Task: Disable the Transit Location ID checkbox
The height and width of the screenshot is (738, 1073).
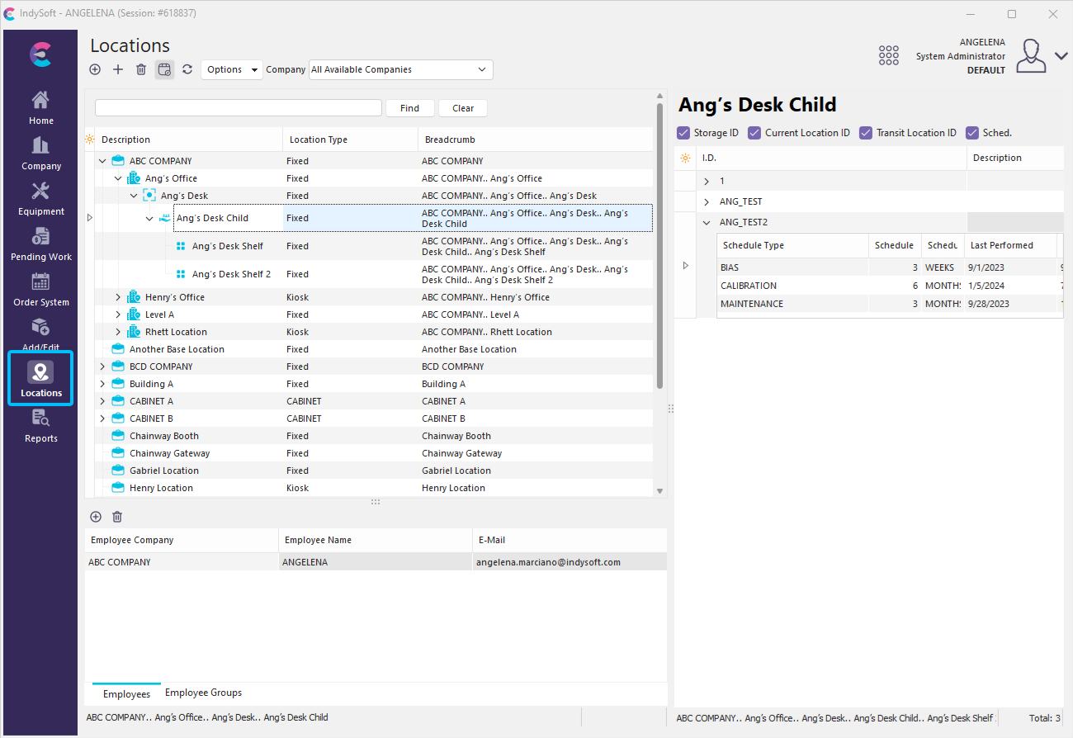Action: pyautogui.click(x=866, y=133)
